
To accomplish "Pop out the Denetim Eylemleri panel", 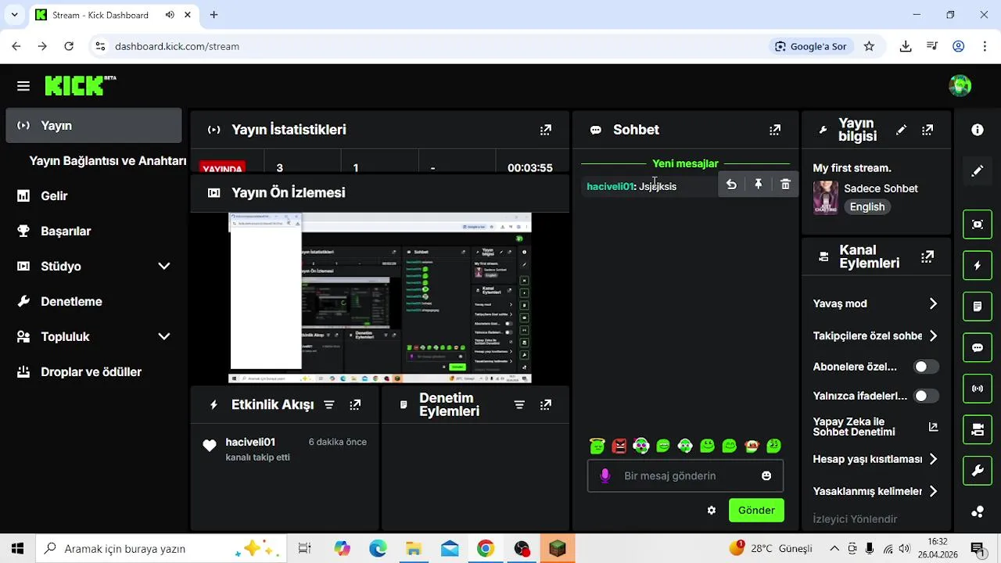I will (x=546, y=405).
